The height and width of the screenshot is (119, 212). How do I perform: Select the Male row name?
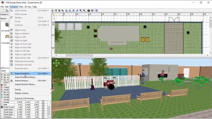[5, 104]
